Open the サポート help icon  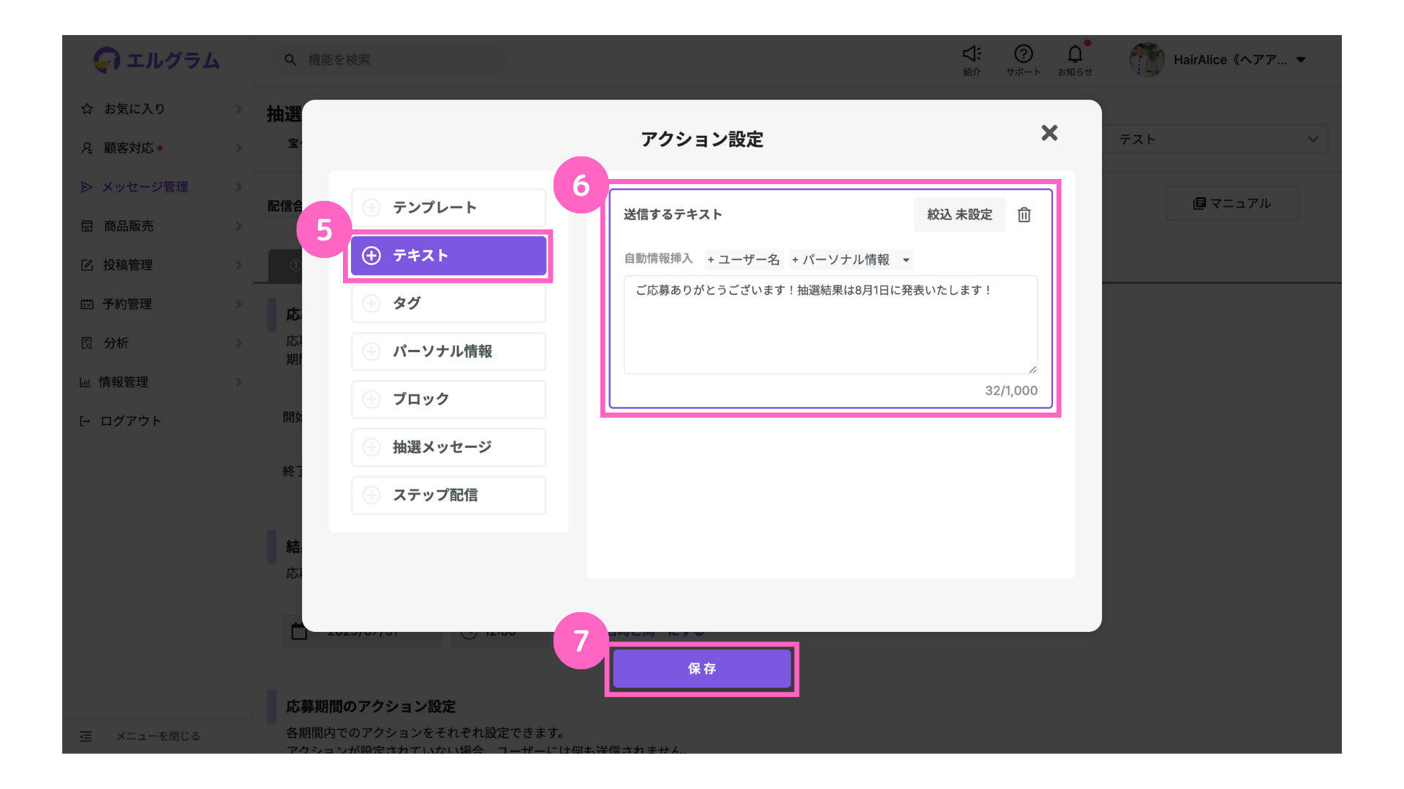coord(1023,60)
